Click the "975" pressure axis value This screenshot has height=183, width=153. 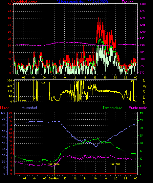142,66
